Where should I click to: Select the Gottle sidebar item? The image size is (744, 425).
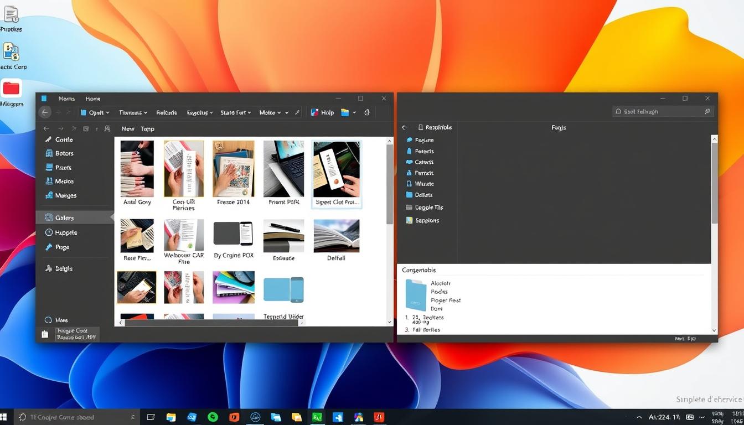pyautogui.click(x=59, y=140)
